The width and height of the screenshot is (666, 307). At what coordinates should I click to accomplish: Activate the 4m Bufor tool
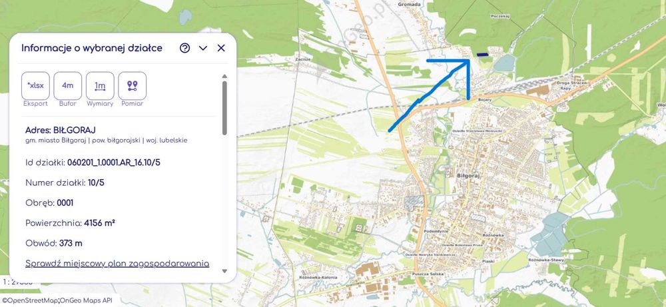point(68,86)
